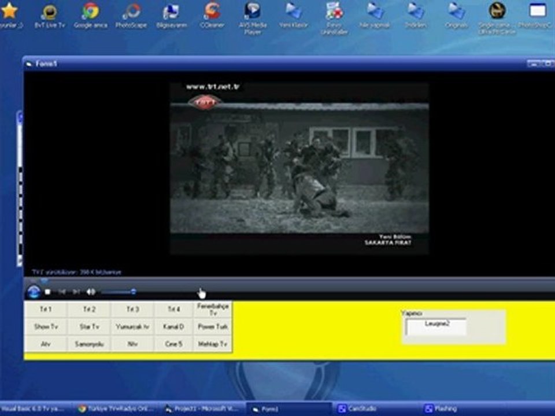Click the volume slider handle

(133, 292)
